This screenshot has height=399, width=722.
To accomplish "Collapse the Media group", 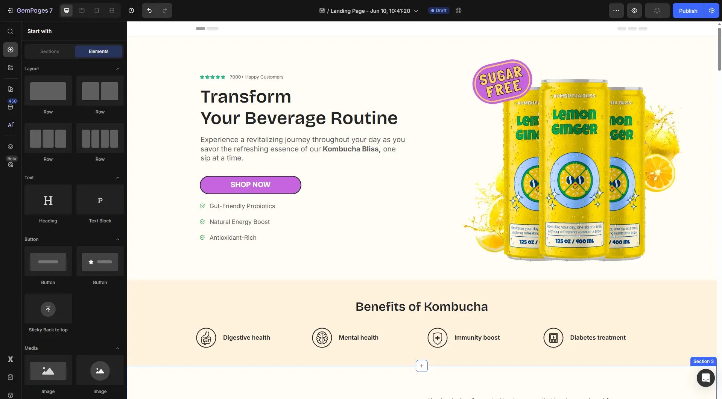I will [118, 348].
